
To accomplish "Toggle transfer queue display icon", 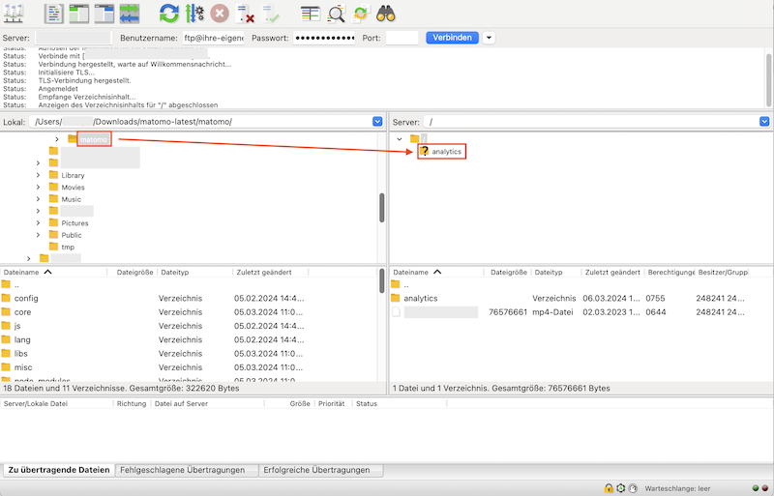I will click(x=130, y=14).
